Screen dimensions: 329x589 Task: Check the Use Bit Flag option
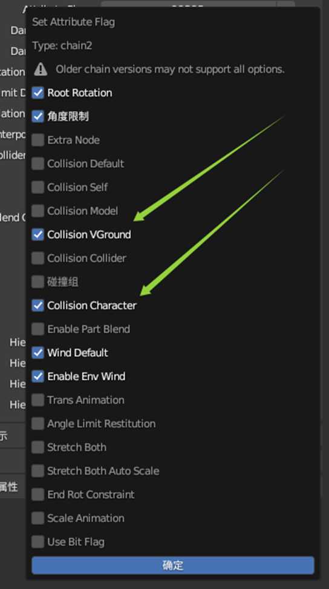pyautogui.click(x=38, y=542)
